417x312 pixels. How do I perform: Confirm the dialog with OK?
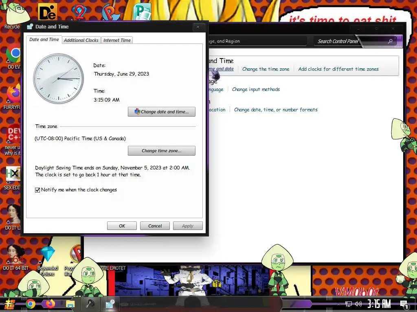(122, 226)
